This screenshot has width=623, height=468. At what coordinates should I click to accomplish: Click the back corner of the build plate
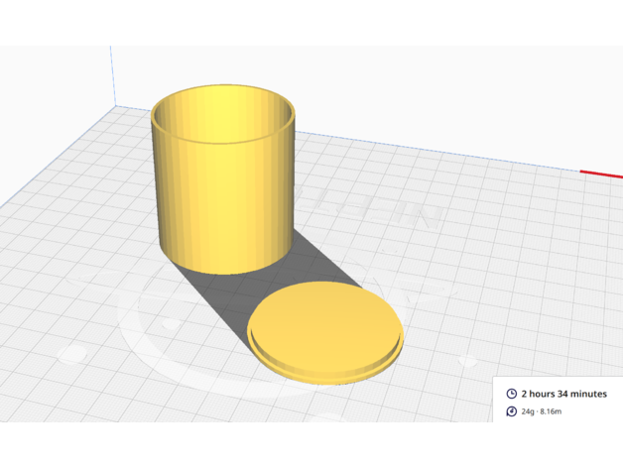(x=118, y=104)
